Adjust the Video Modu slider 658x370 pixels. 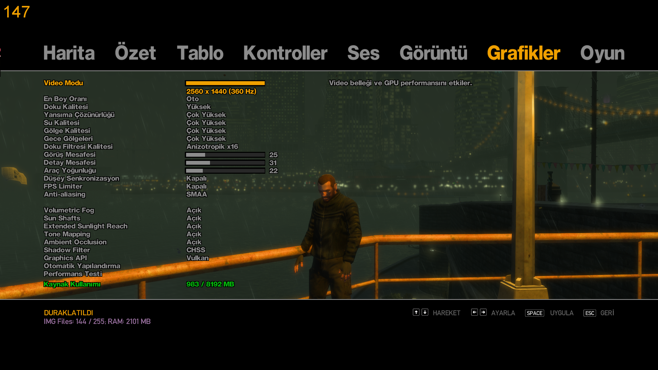(x=225, y=83)
